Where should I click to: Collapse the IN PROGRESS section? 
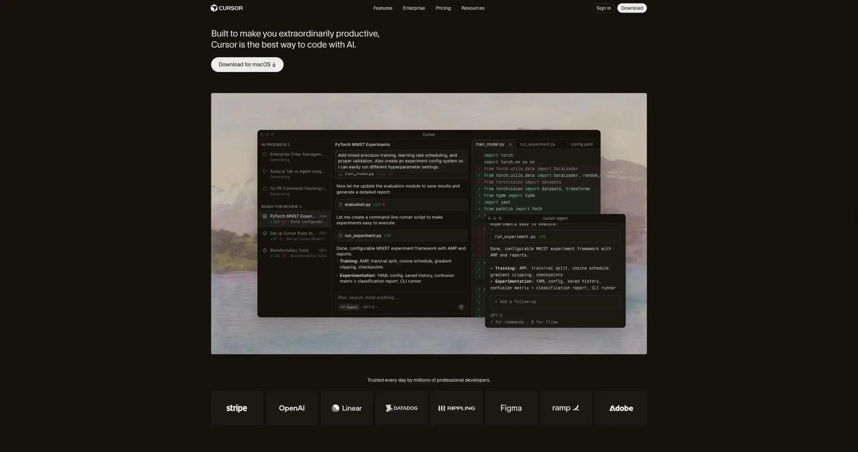coord(276,144)
